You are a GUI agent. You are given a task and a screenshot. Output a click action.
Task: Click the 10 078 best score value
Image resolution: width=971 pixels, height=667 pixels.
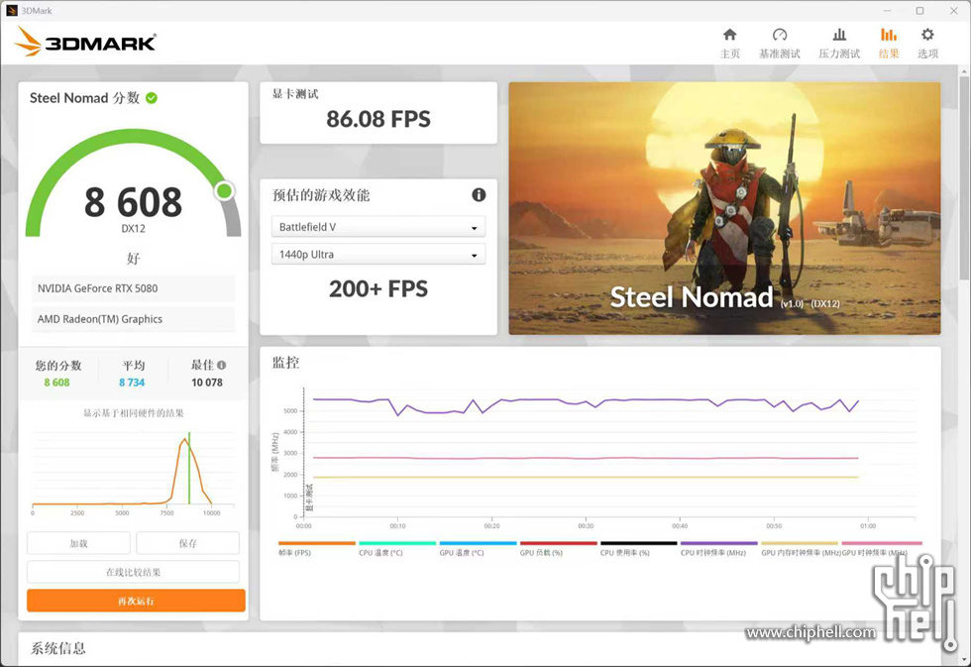click(207, 383)
